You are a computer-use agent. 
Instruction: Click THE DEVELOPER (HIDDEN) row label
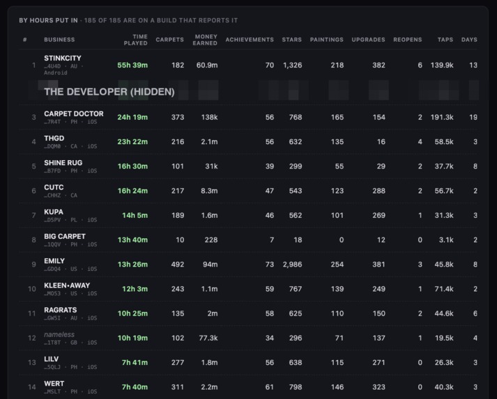coord(109,92)
